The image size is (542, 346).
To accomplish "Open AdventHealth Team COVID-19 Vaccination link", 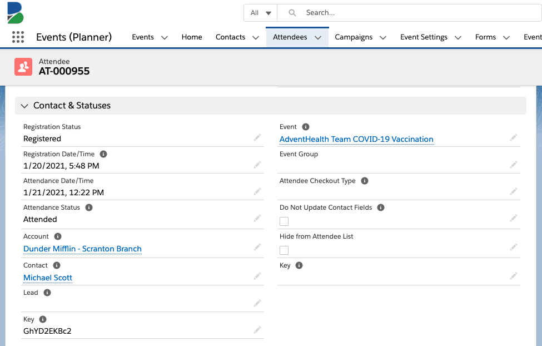I will pos(356,139).
